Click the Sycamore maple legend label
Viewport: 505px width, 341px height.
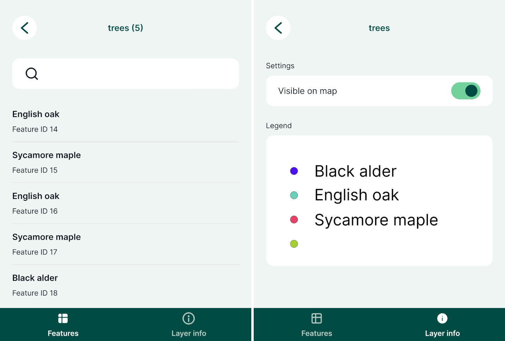point(376,220)
